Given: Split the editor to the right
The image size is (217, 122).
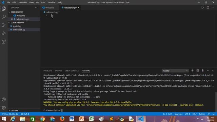Looking at the screenshot, I should coord(208,7).
